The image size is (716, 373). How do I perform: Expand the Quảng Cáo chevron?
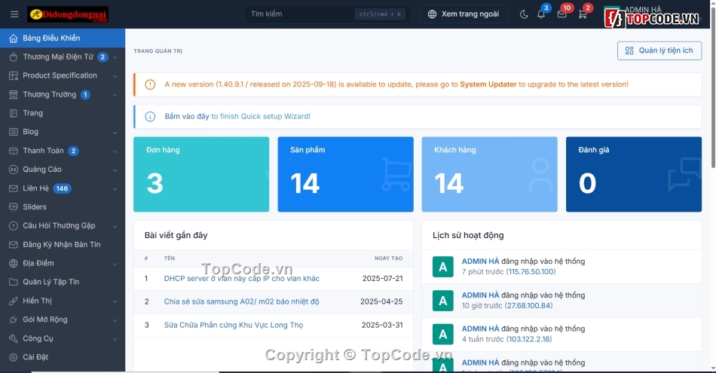[x=115, y=170]
